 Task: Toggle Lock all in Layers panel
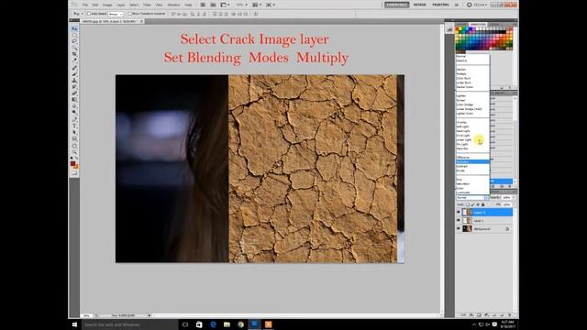pos(483,204)
